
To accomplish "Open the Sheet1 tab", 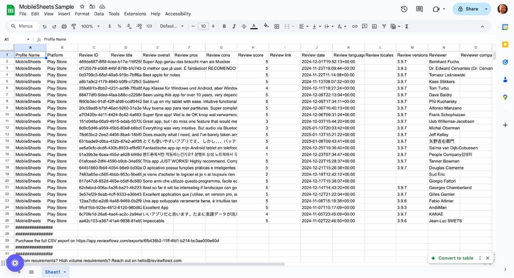I will click(x=56, y=272).
